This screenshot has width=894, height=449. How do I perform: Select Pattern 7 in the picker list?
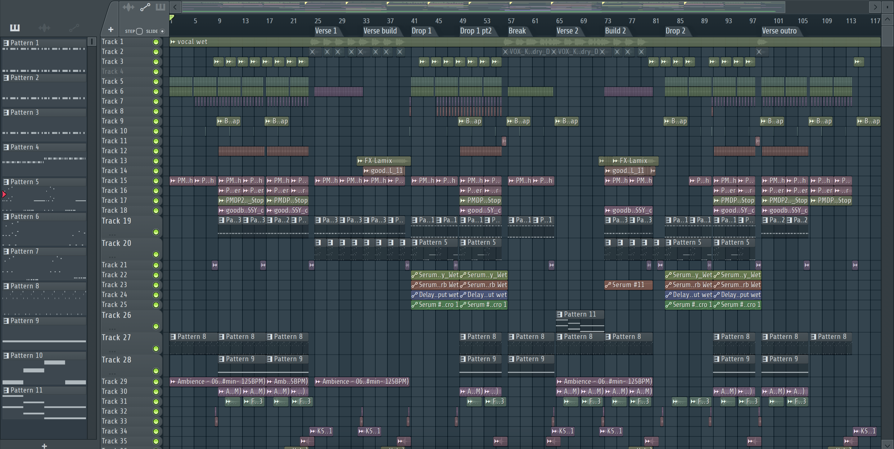point(44,251)
